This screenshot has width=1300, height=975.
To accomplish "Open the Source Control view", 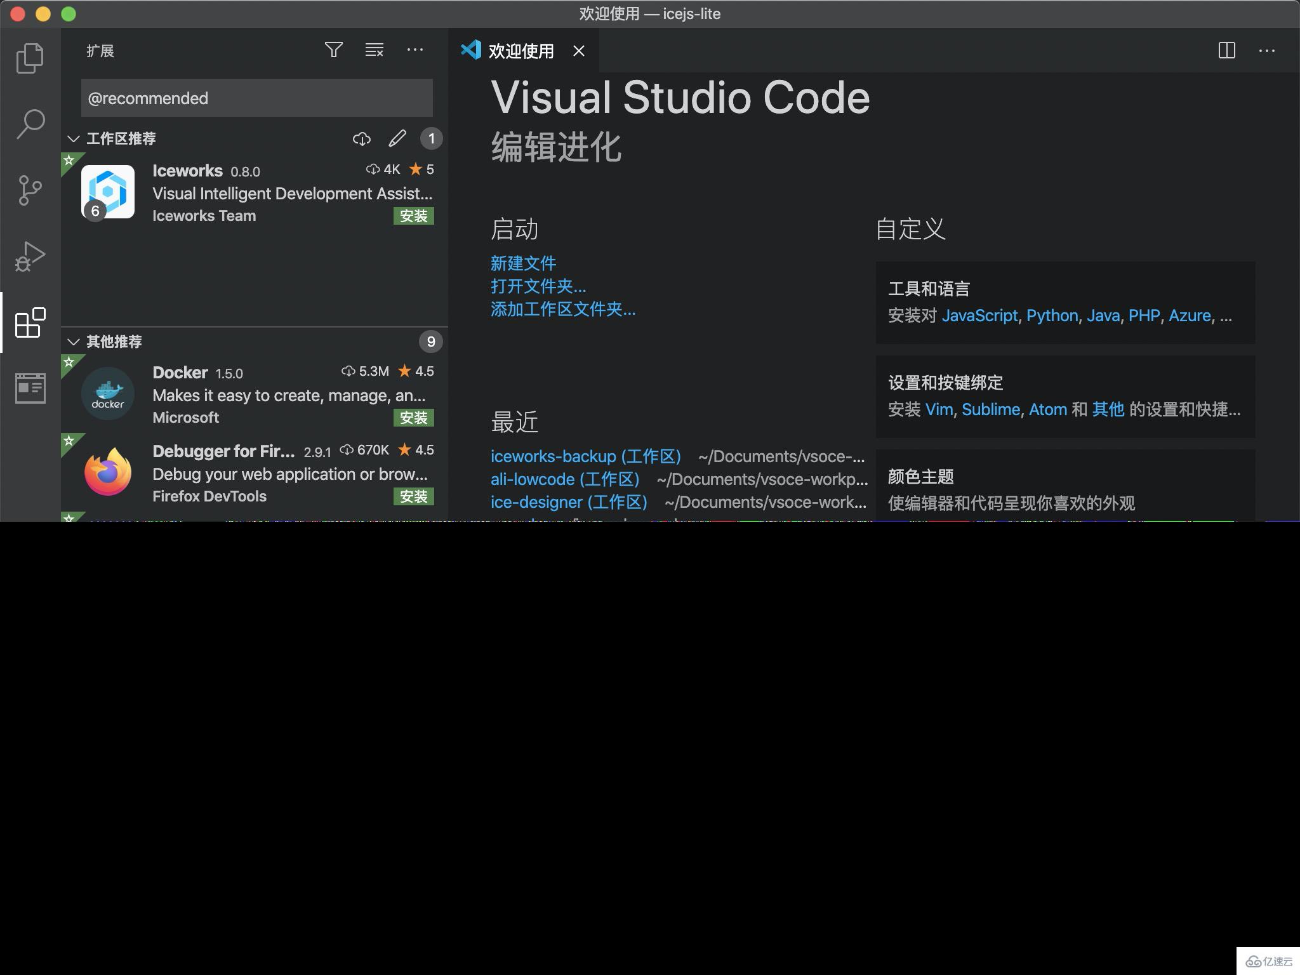I will (30, 190).
